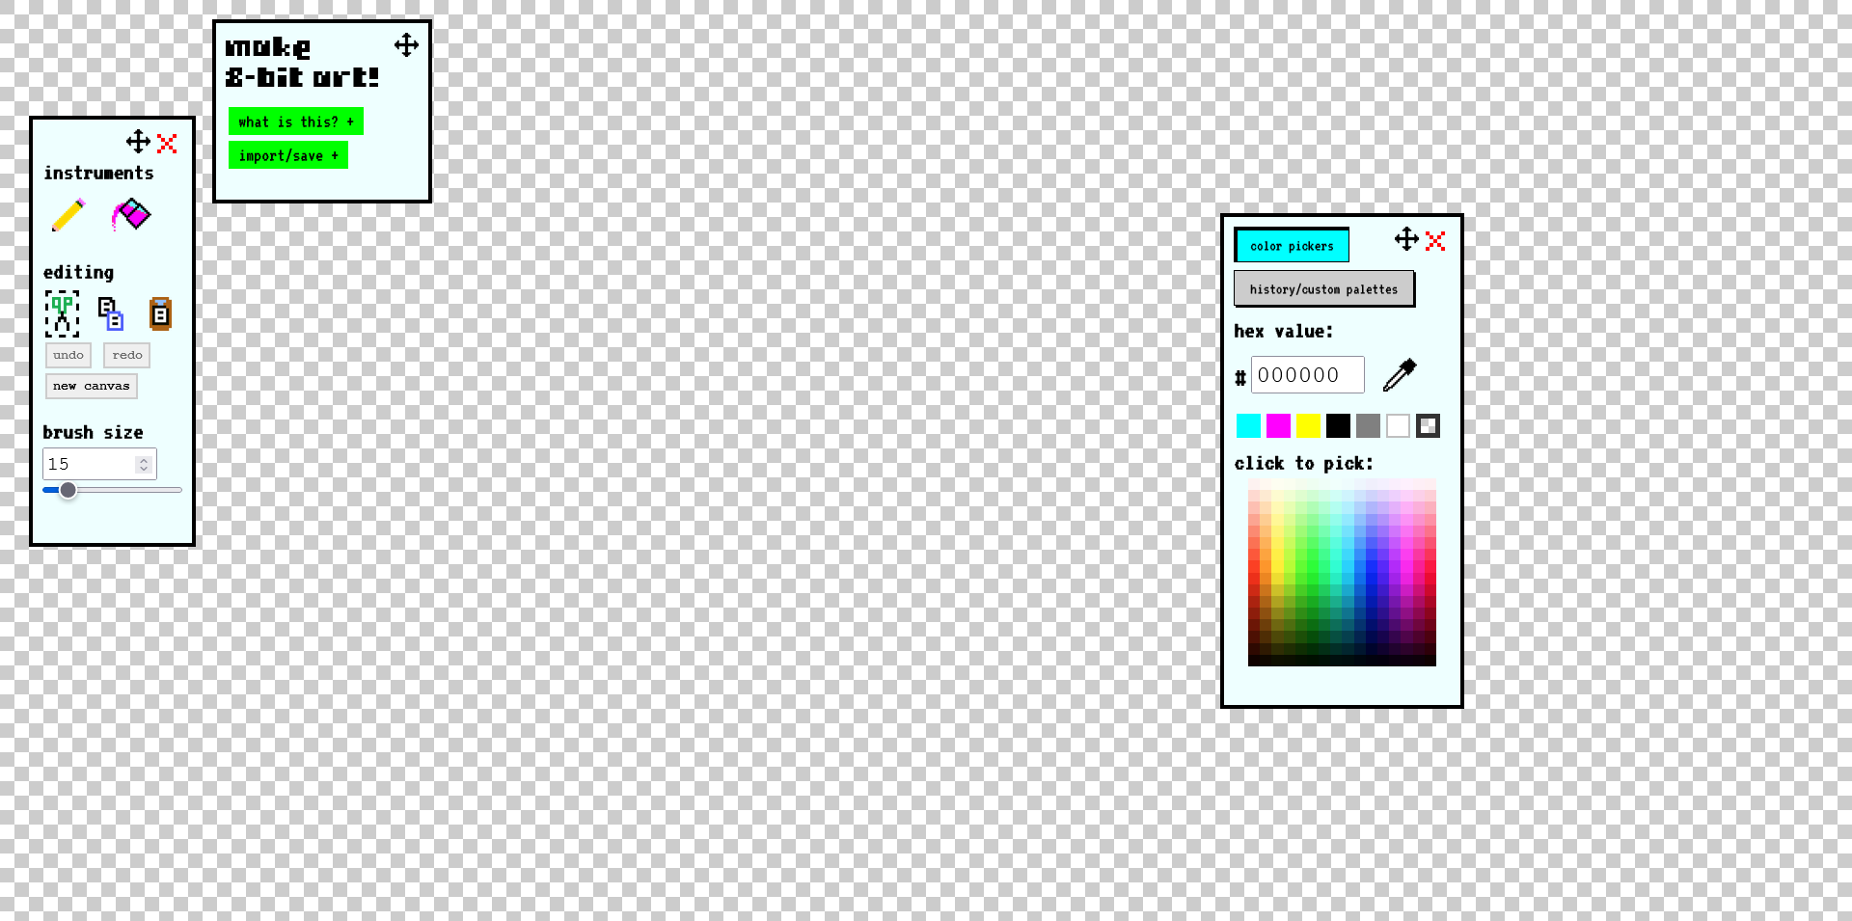Select the pencil drawing tool
This screenshot has width=1852, height=921.
coord(68,214)
